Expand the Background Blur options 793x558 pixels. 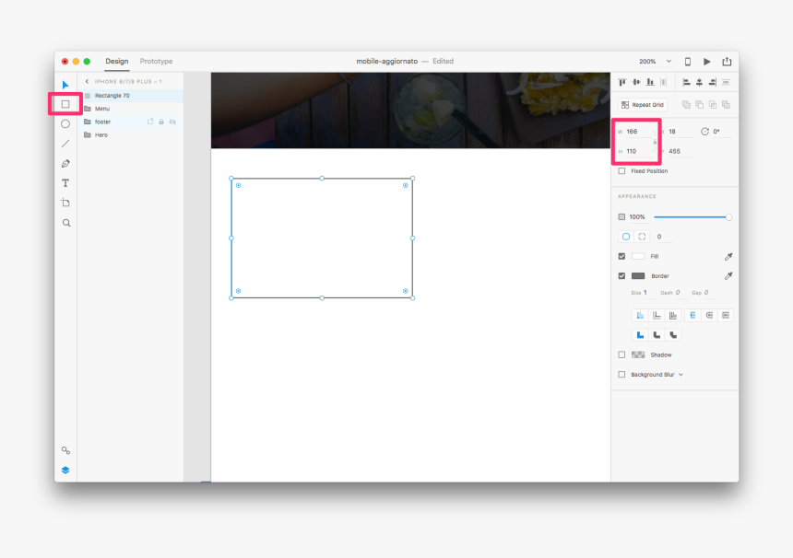click(680, 374)
